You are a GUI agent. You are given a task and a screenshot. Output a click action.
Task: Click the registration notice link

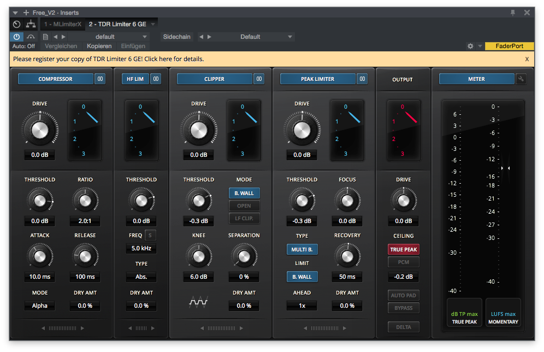(x=109, y=59)
